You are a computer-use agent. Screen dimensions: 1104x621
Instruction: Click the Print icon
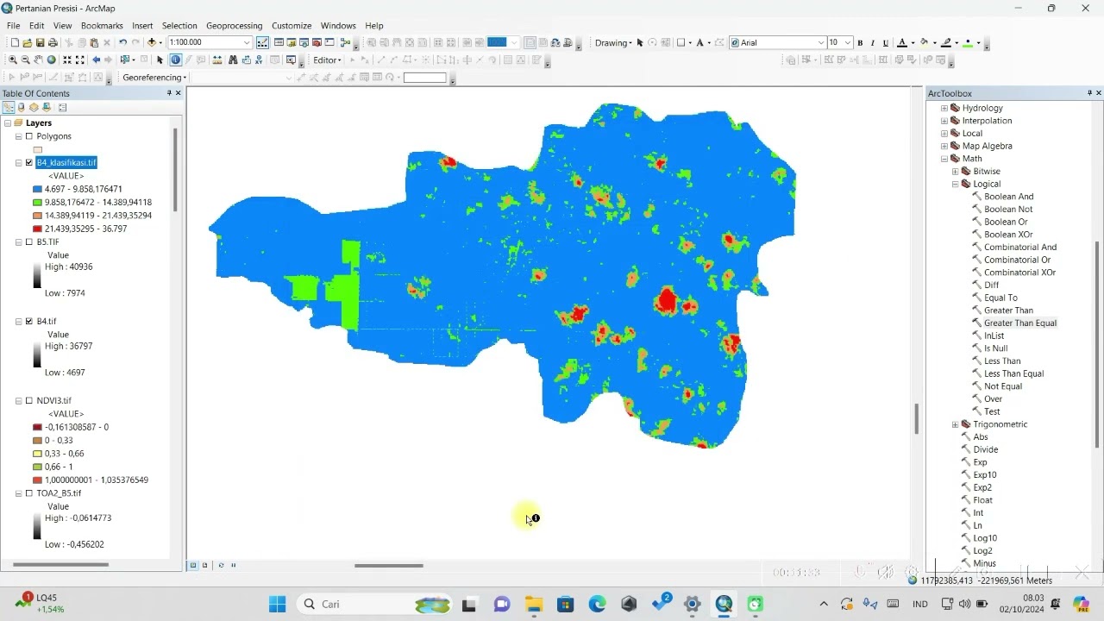[x=53, y=42]
